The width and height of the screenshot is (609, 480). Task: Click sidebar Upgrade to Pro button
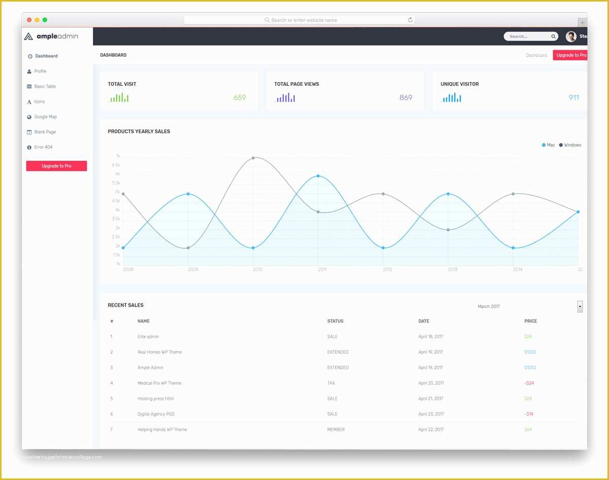[x=57, y=166]
